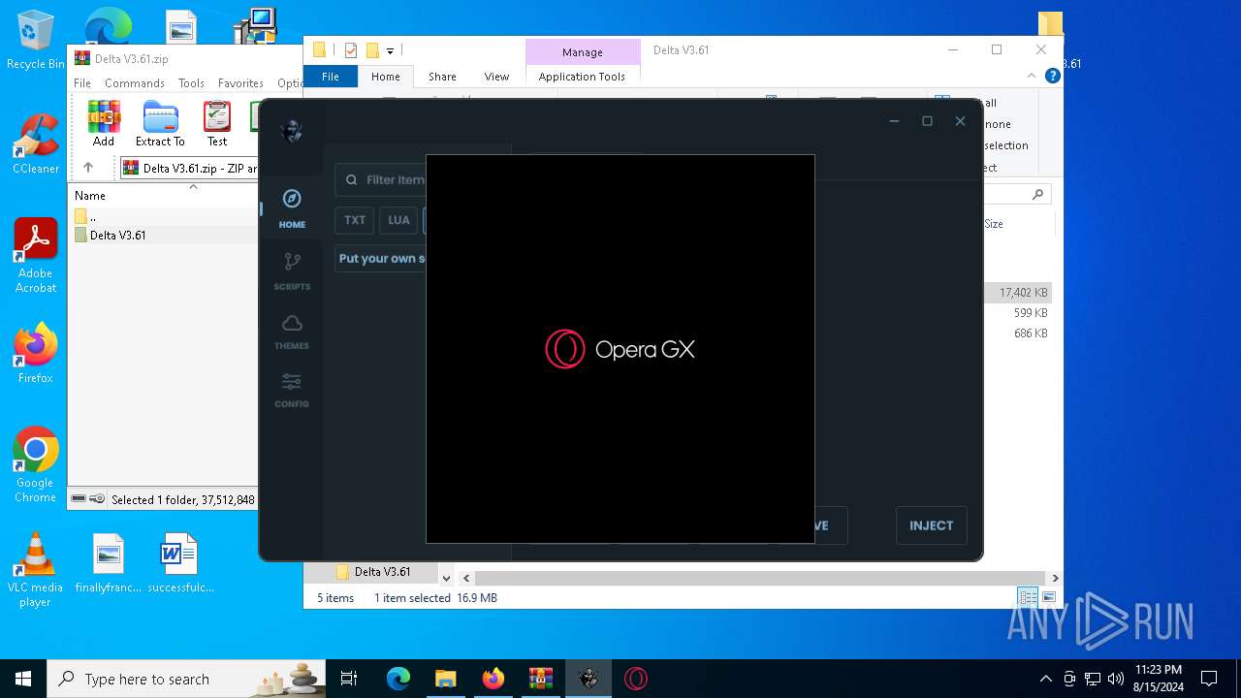Click the Size column header in Explorer
Screen dimensions: 1241x698
(994, 224)
